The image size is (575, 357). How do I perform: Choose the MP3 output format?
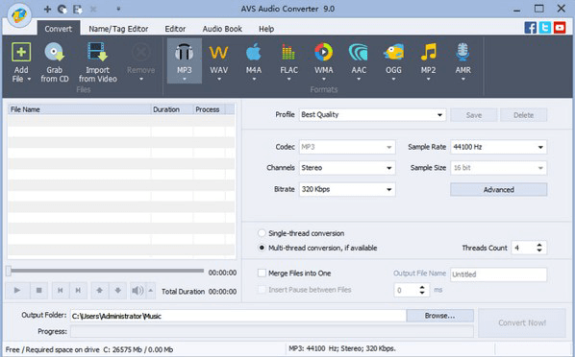click(x=184, y=61)
